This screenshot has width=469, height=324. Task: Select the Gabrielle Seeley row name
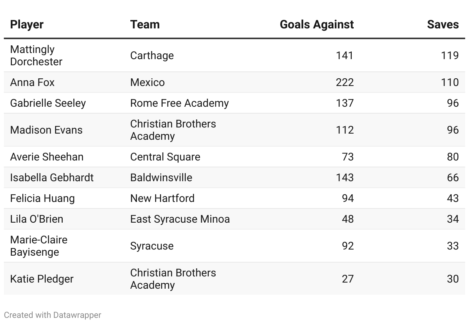point(48,103)
